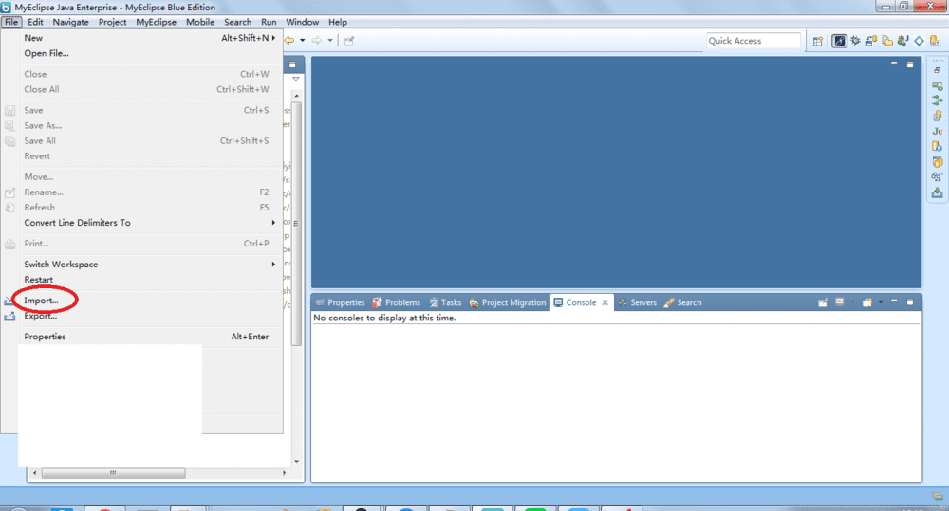Click the green download tray icon
The width and height of the screenshot is (949, 511).
pyautogui.click(x=937, y=192)
